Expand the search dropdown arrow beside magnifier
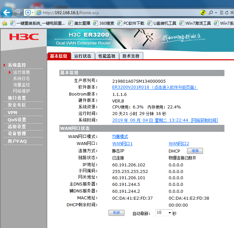 pos(216,13)
